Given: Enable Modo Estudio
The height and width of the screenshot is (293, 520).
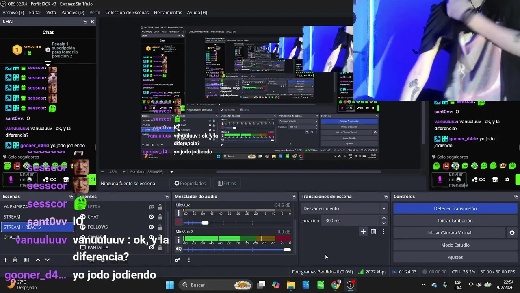Looking at the screenshot, I should [x=455, y=245].
